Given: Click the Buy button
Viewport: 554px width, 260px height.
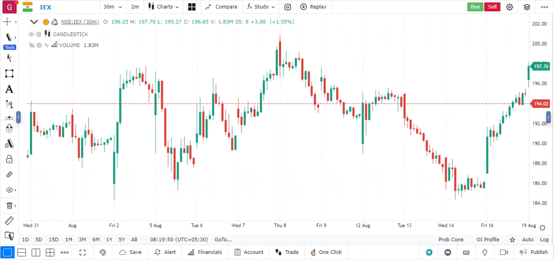Looking at the screenshot, I should 475,7.
